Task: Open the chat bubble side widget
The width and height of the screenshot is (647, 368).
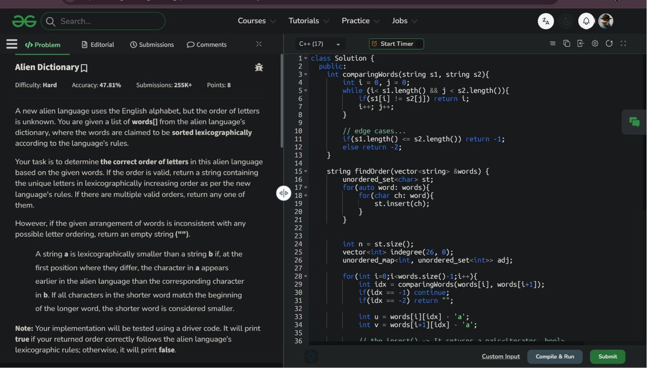Action: tap(634, 122)
